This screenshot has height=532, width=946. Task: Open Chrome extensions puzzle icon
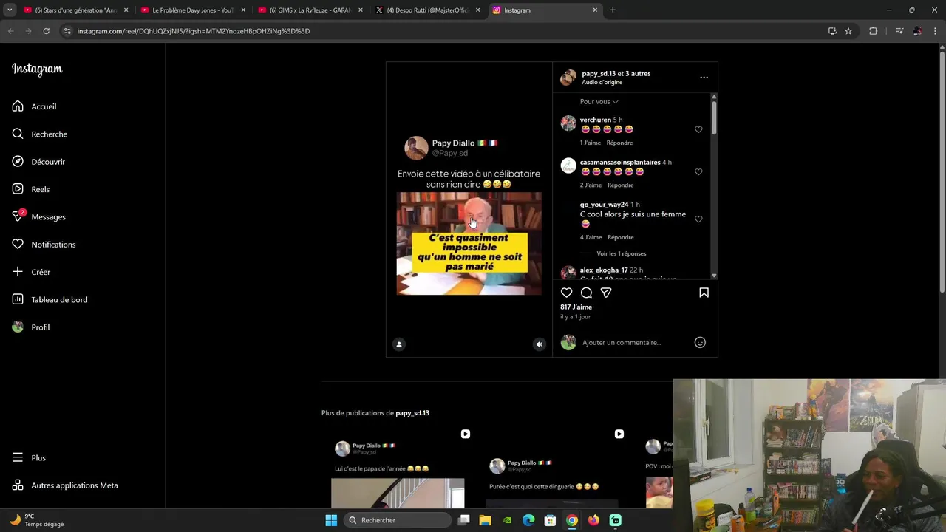pyautogui.click(x=873, y=31)
